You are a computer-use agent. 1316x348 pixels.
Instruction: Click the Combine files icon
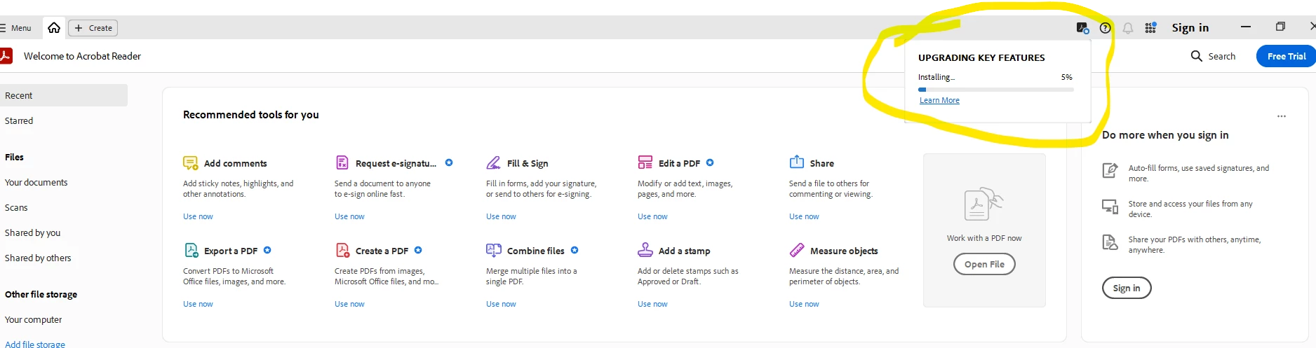tap(494, 250)
